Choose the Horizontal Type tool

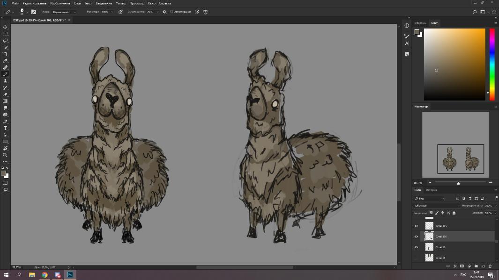(6, 128)
